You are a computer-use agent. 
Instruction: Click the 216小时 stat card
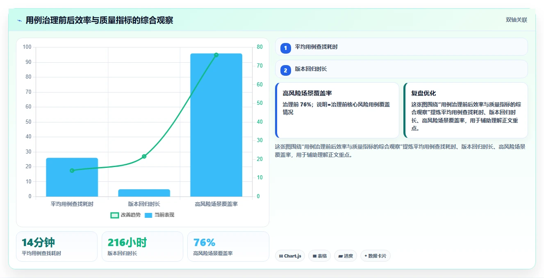coord(142,246)
